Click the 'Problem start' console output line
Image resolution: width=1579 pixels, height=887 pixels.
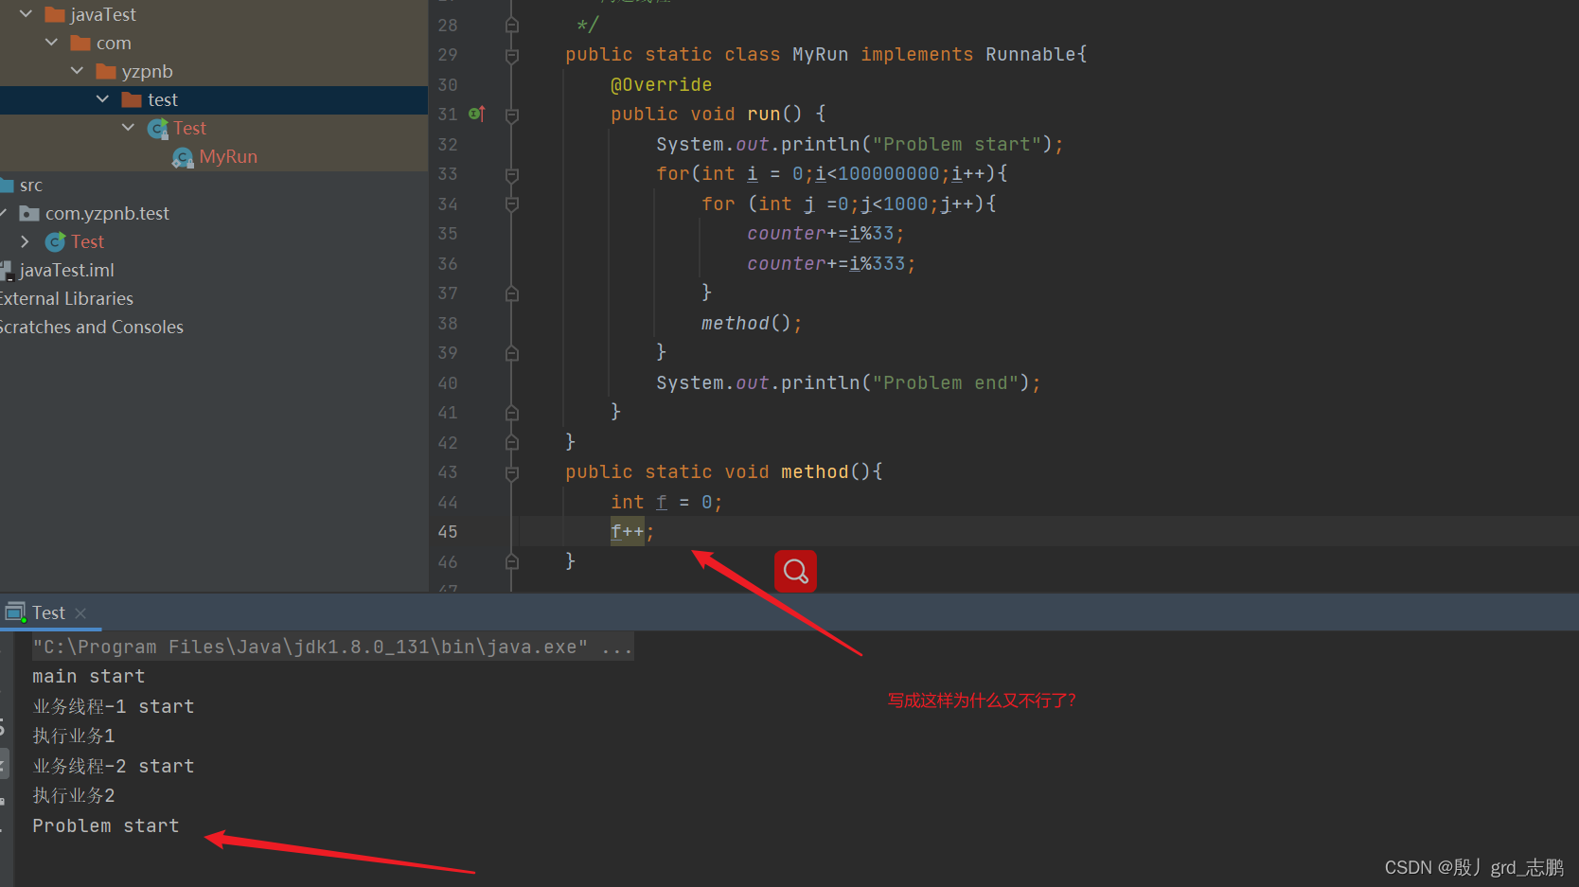[x=106, y=825]
